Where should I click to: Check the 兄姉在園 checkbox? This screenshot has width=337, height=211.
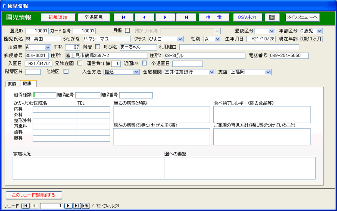[x=80, y=63]
